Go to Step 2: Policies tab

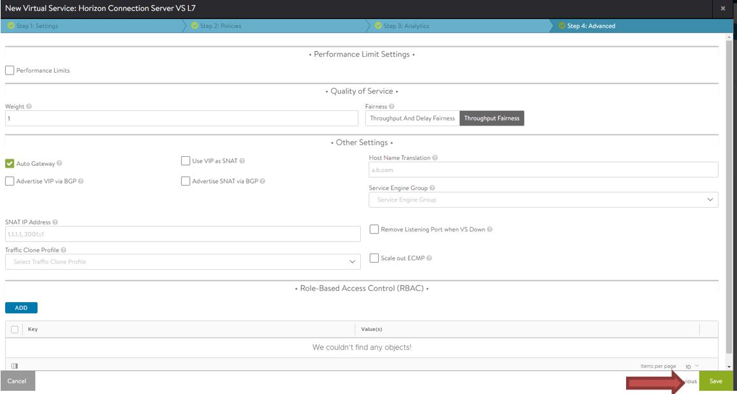[275, 26]
